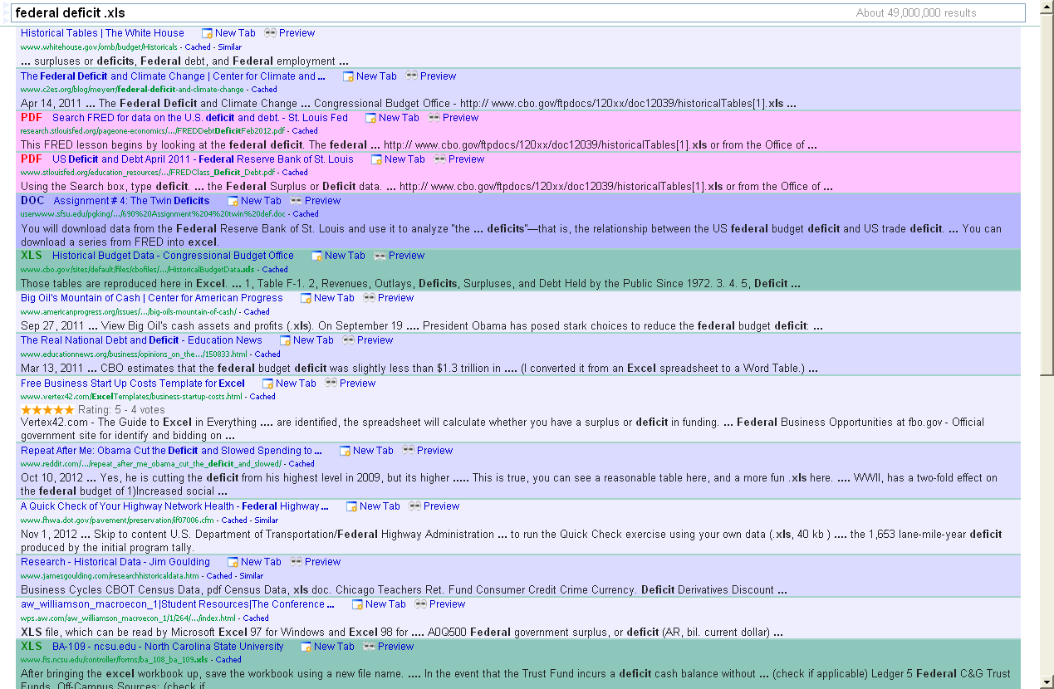The width and height of the screenshot is (1054, 689).
Task: Click five-star rating on the Vertex42 result
Action: (x=47, y=410)
